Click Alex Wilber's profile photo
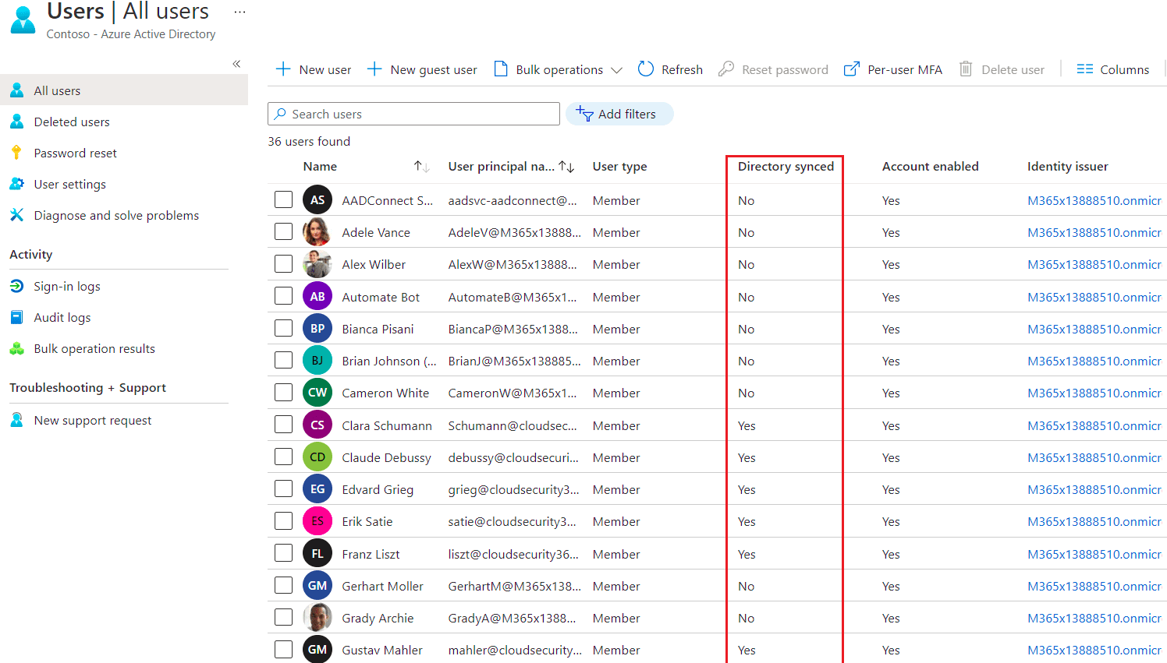 317,264
